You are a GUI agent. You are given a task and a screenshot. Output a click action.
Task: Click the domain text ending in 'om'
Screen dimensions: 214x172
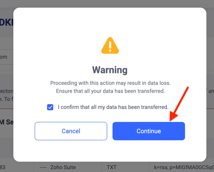(x=4, y=57)
